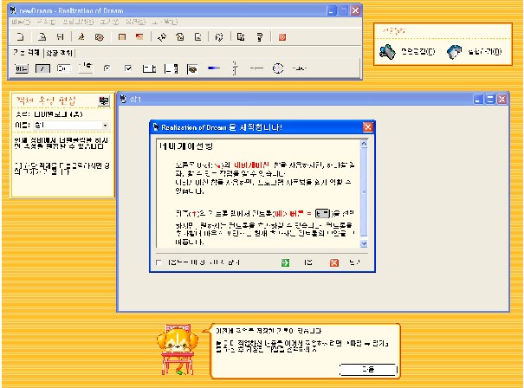Tick the checkbox in the welcome dialog

coord(158,261)
